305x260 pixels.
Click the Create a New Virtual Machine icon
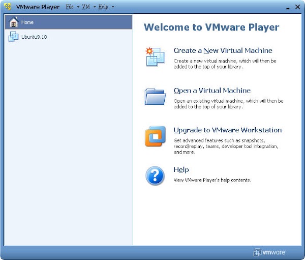[155, 56]
